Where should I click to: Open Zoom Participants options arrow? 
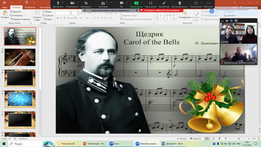pyautogui.click(x=111, y=3)
